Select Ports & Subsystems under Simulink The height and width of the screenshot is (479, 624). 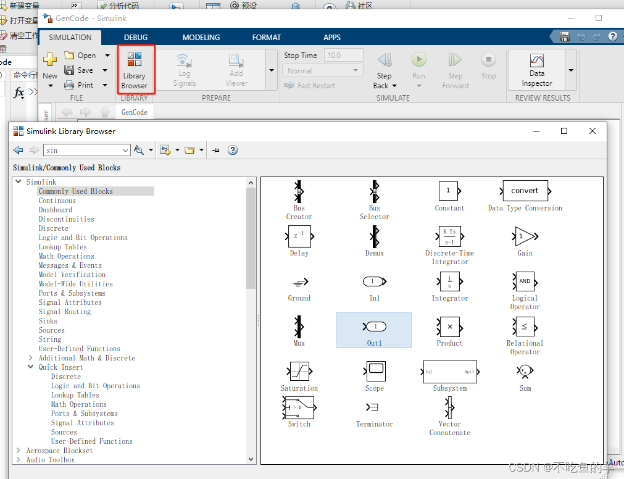pyautogui.click(x=72, y=293)
